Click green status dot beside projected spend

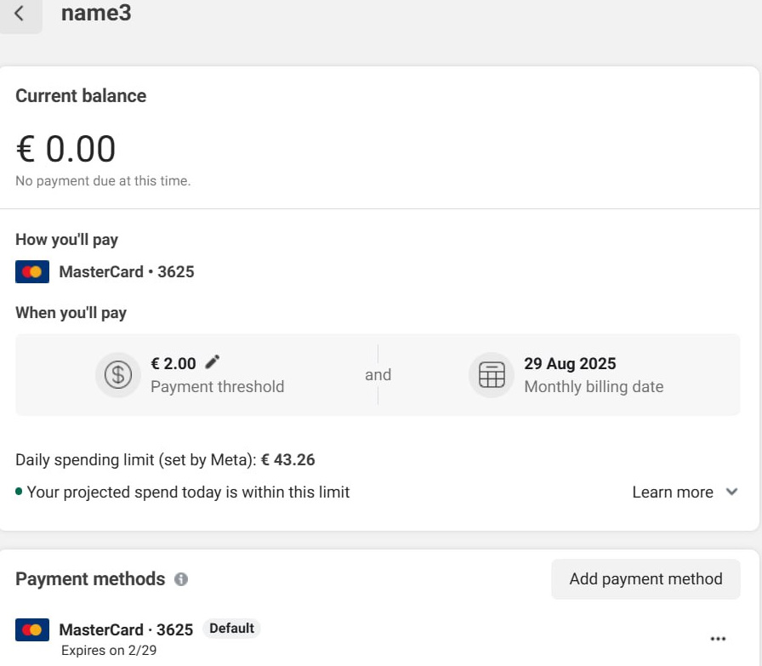[x=19, y=492]
